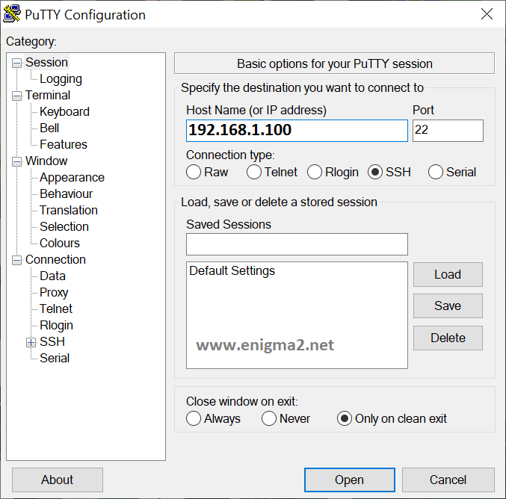Open the Features category

64,144
